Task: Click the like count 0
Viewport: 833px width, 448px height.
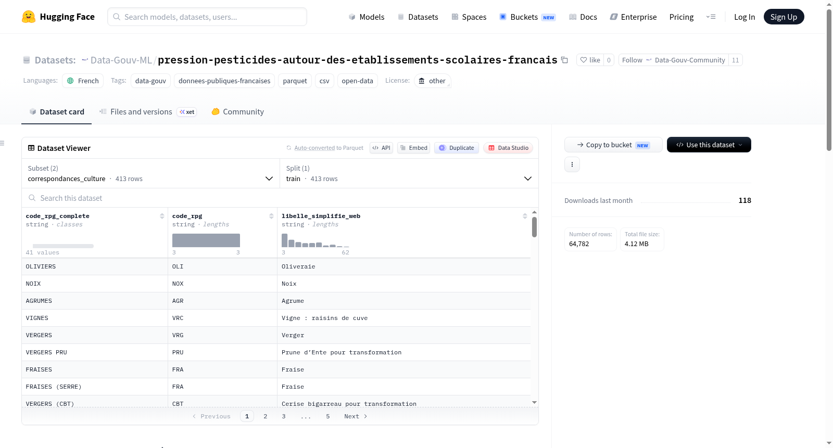Action: (609, 60)
